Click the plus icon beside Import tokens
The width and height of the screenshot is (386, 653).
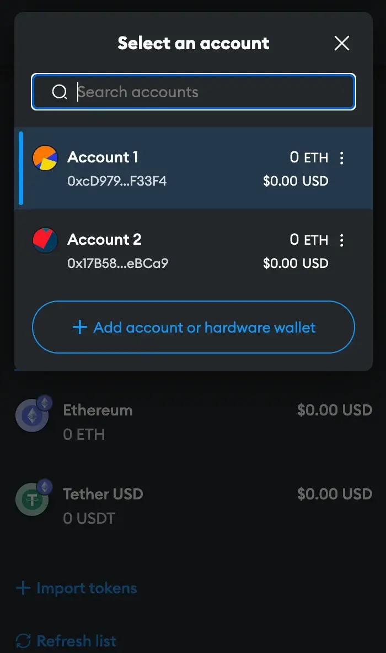(x=23, y=588)
